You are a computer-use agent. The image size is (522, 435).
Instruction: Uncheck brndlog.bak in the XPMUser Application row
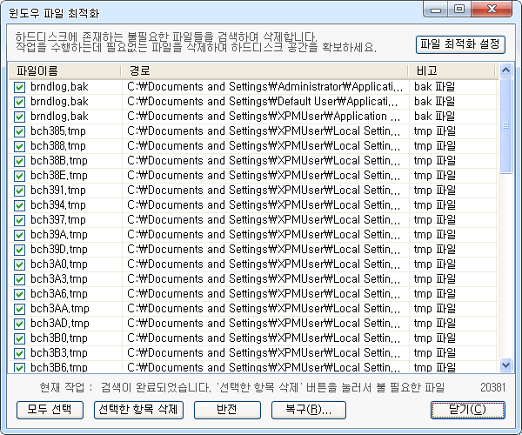[x=20, y=117]
